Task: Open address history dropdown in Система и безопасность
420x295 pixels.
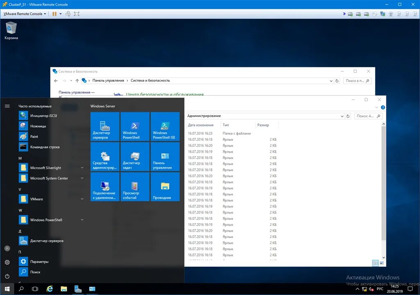Action: point(331,81)
